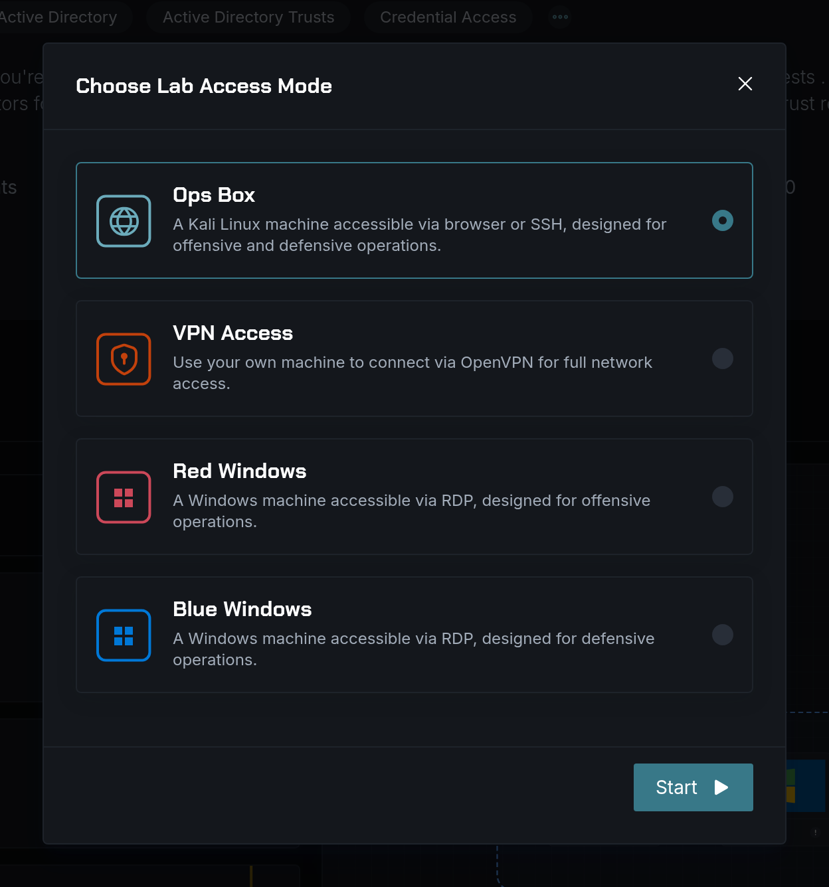Click the Red Windows logo icon
829x887 pixels.
[124, 497]
